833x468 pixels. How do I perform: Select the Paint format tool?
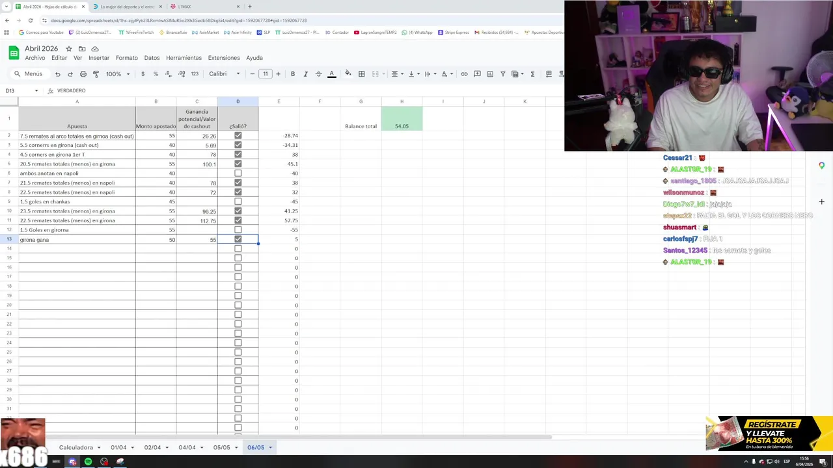click(x=96, y=74)
